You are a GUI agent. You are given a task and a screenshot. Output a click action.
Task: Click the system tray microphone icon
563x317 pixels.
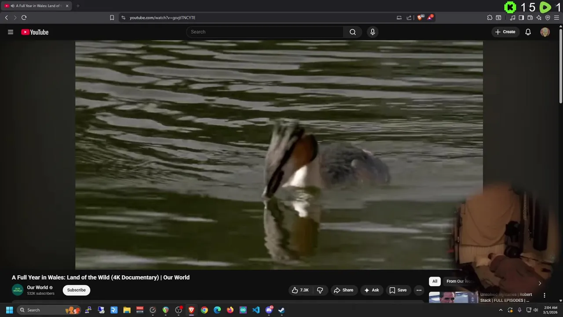tap(519, 310)
